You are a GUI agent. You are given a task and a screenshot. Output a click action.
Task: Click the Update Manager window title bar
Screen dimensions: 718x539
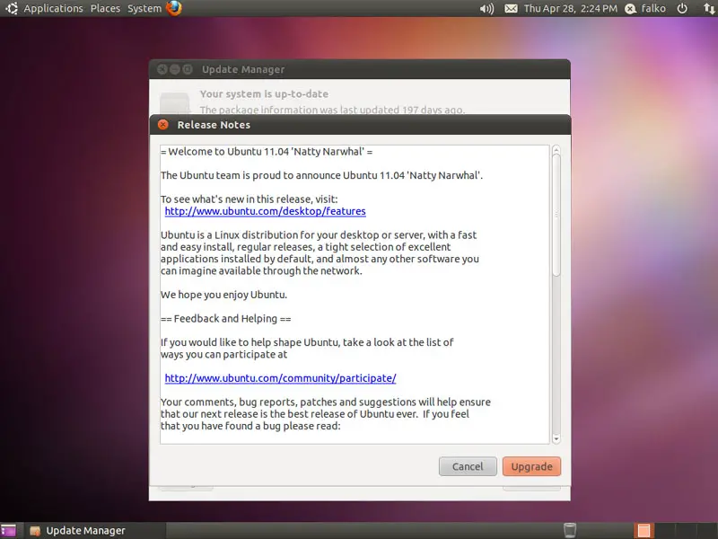click(x=360, y=69)
